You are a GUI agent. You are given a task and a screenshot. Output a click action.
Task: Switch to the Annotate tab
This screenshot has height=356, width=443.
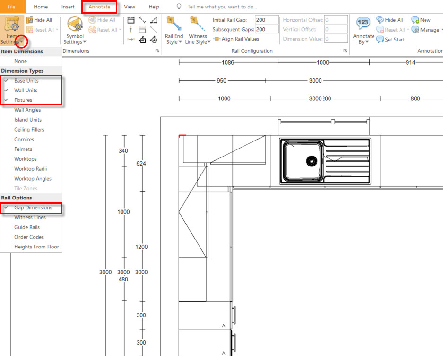pos(99,7)
